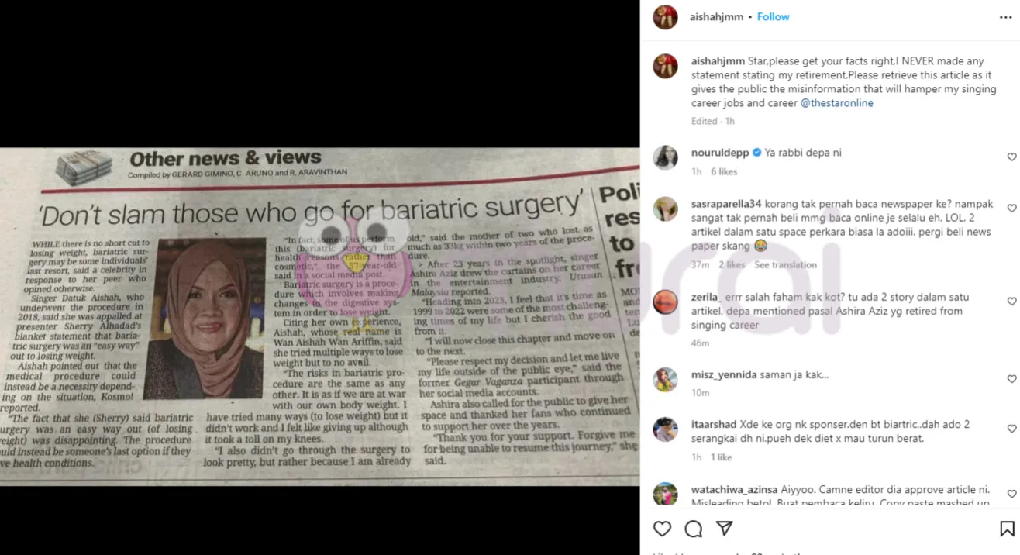Viewport: 1020px width, 555px height.
Task: Open more options ellipsis menu
Action: (1006, 16)
